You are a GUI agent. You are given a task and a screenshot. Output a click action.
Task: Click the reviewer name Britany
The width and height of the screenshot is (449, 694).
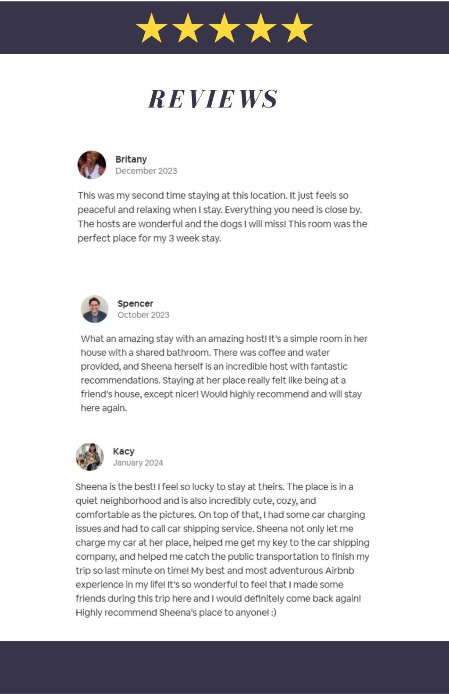pos(131,159)
